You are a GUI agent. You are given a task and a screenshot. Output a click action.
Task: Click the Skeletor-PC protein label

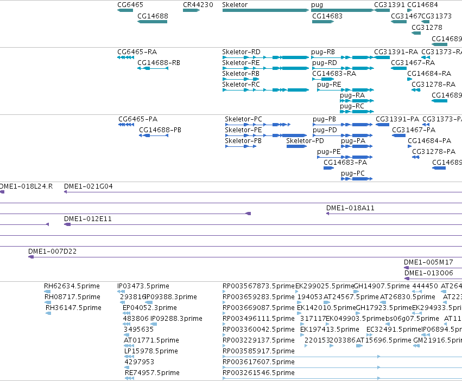243,119
